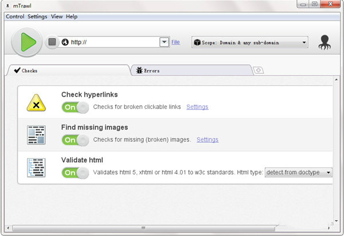Minimize the mTrawl window
This screenshot has height=236, width=344.
(x=303, y=4)
